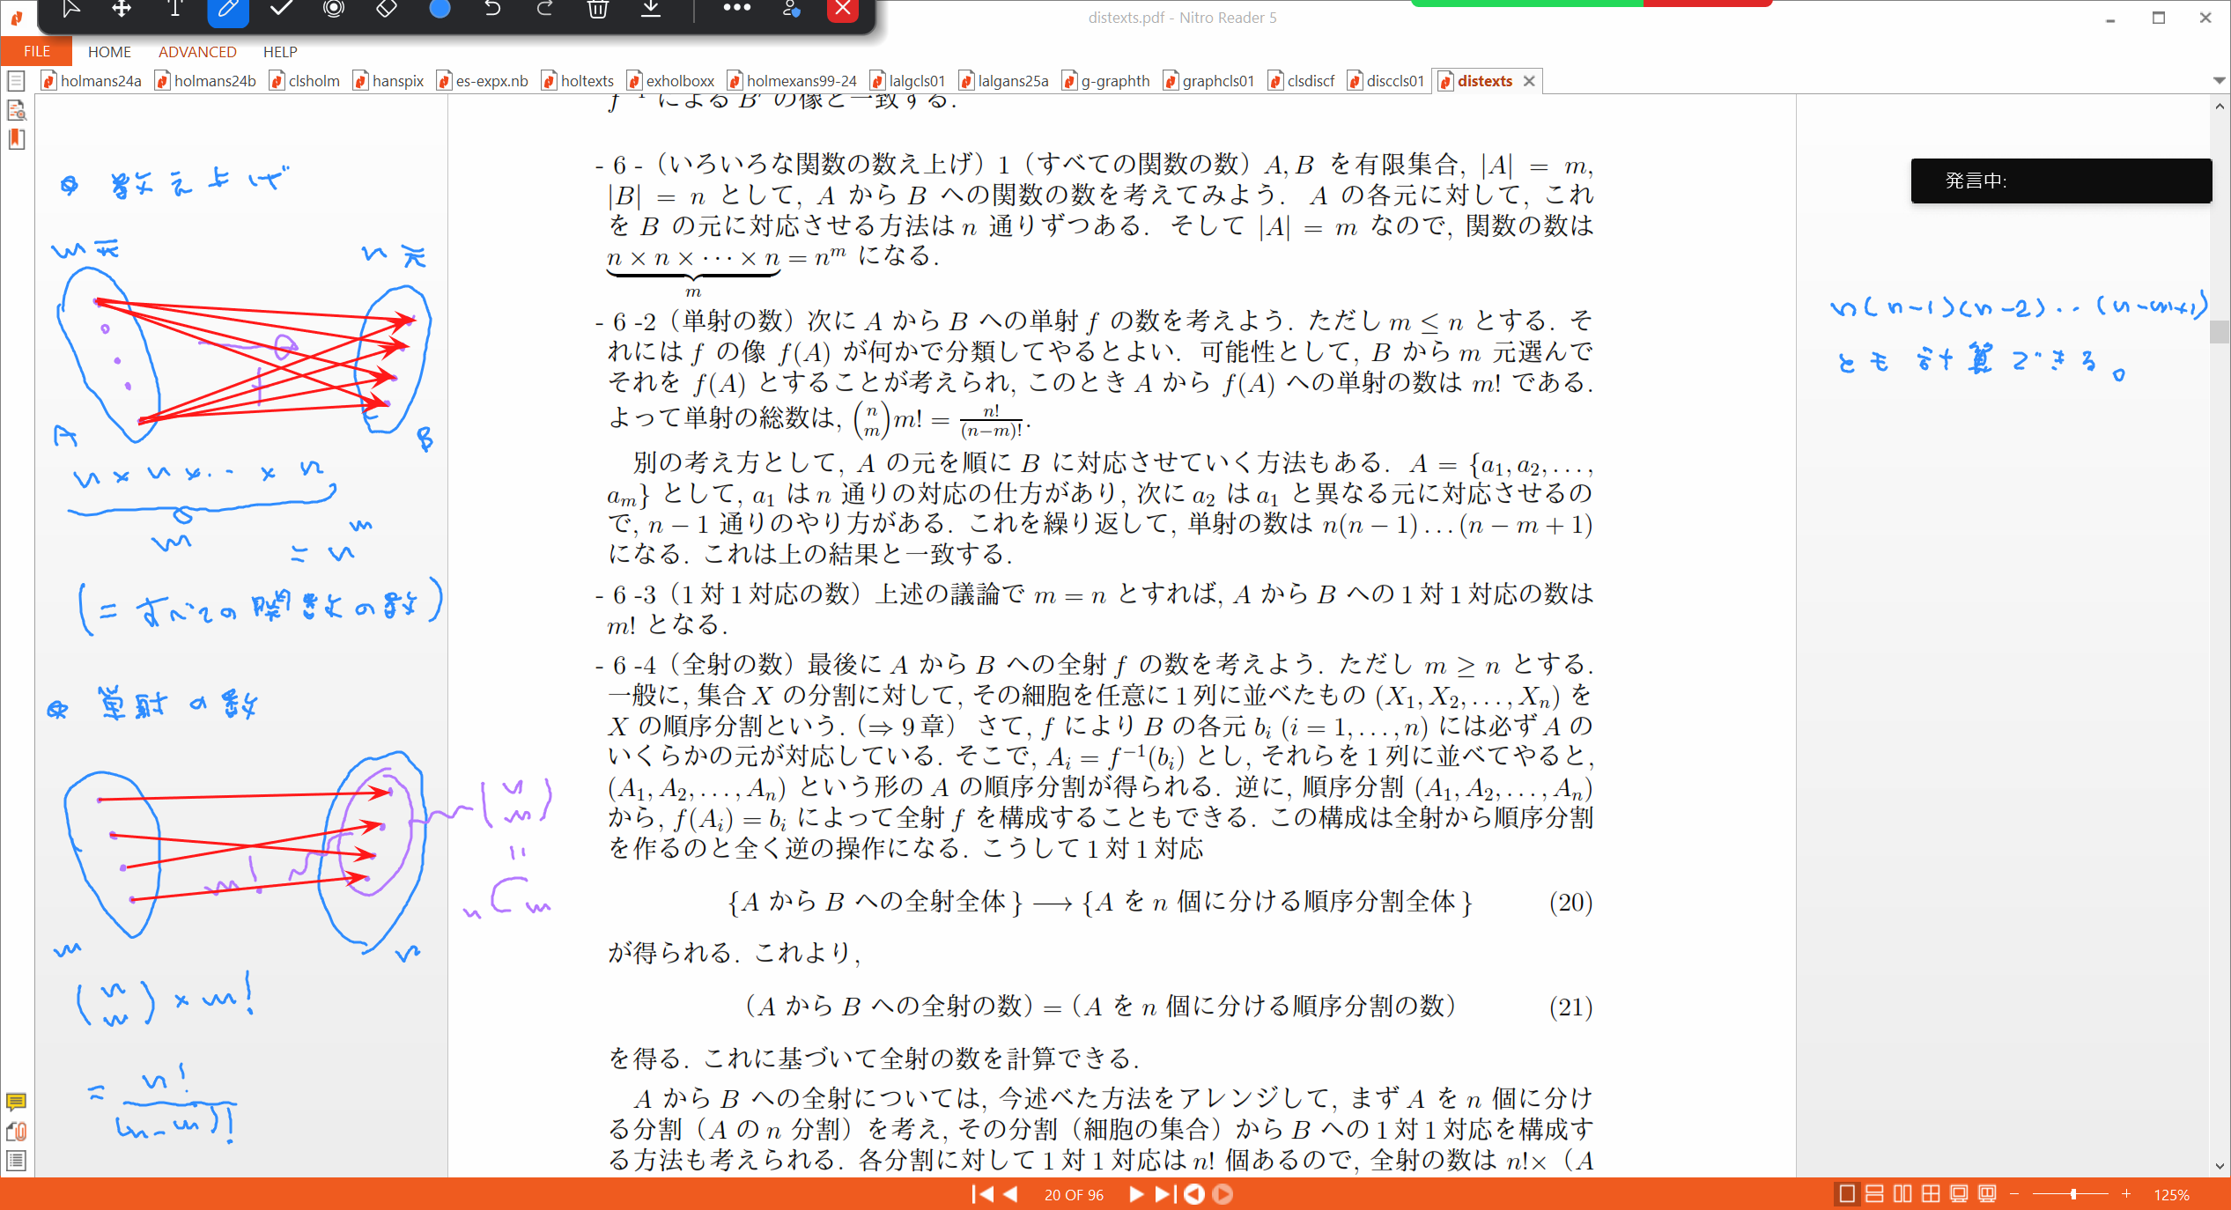Save annotations with the download icon
Viewport: 2231px width, 1210px height.
coord(651,9)
